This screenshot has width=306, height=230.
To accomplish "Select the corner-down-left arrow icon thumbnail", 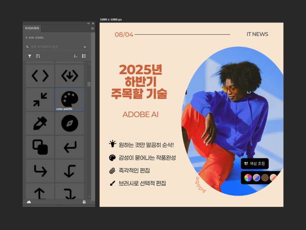I will tap(70, 147).
